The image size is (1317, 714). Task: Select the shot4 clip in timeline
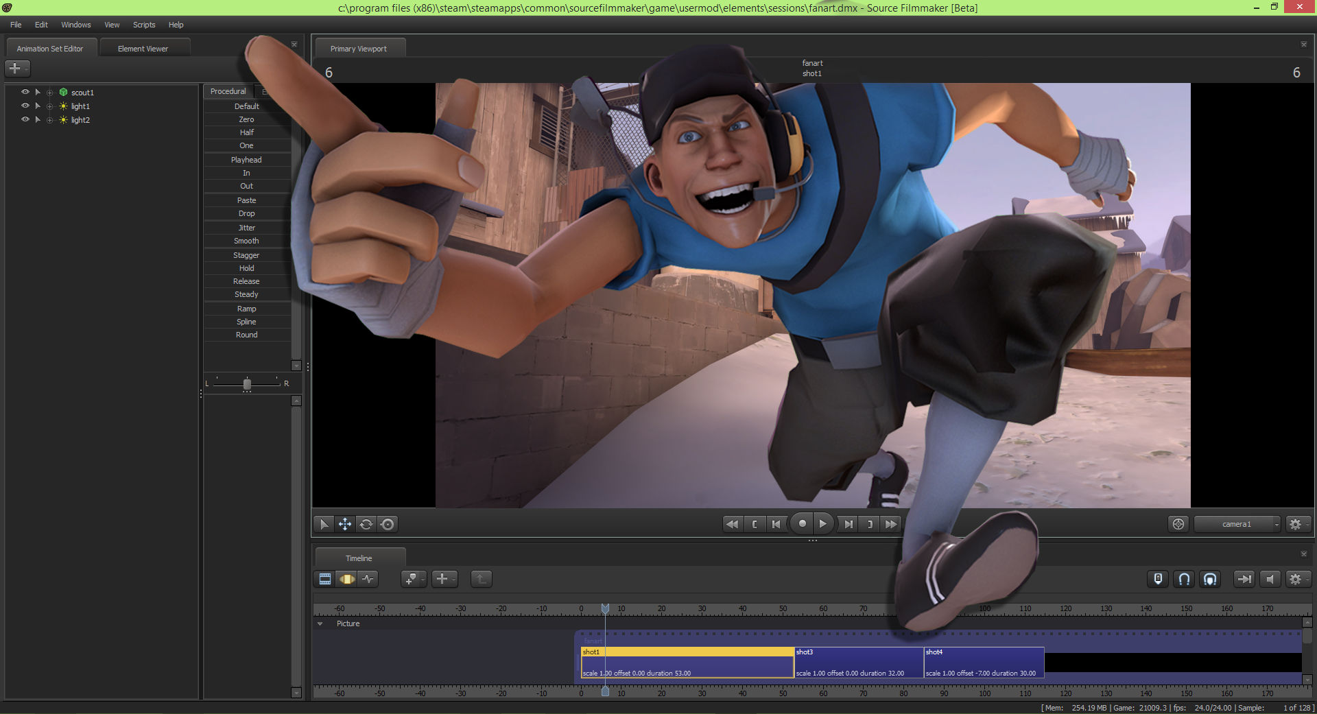(x=984, y=662)
